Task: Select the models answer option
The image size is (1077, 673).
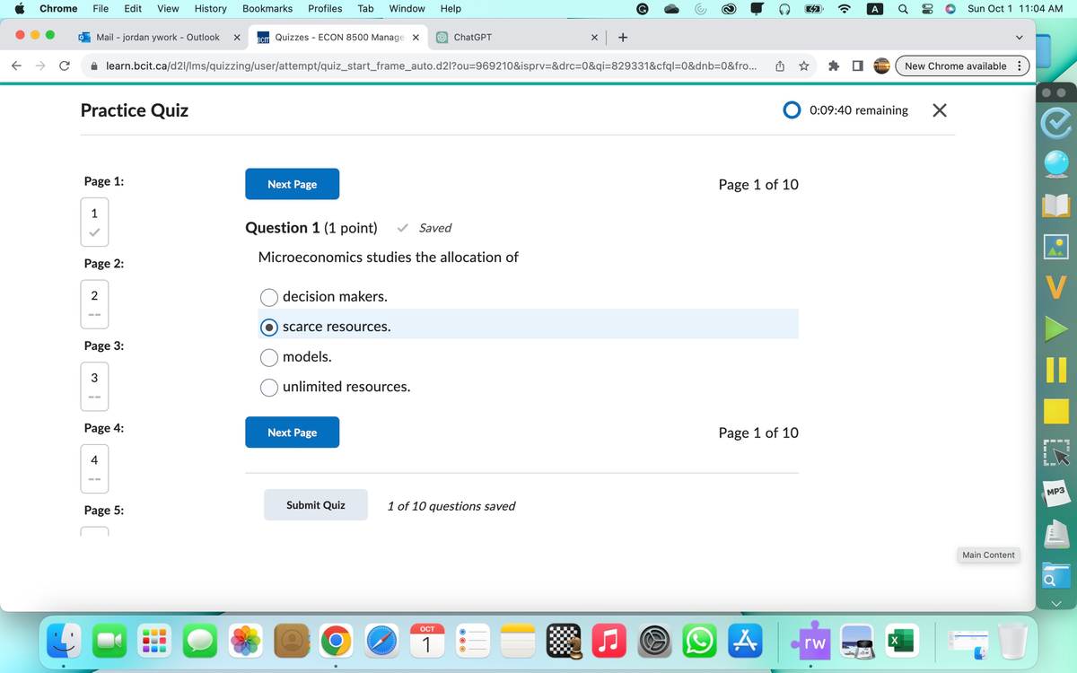Action: (x=269, y=357)
